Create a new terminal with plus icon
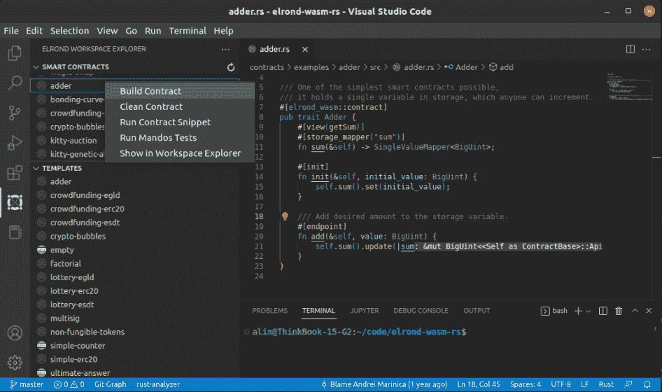Image resolution: width=662 pixels, height=392 pixels. point(578,311)
